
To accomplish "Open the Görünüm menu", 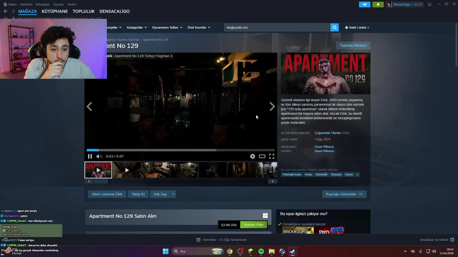I will click(x=26, y=4).
